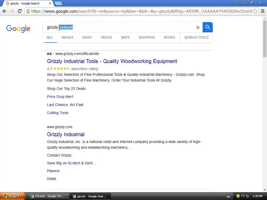Open a new tab with the new-tab button

coord(58,3)
